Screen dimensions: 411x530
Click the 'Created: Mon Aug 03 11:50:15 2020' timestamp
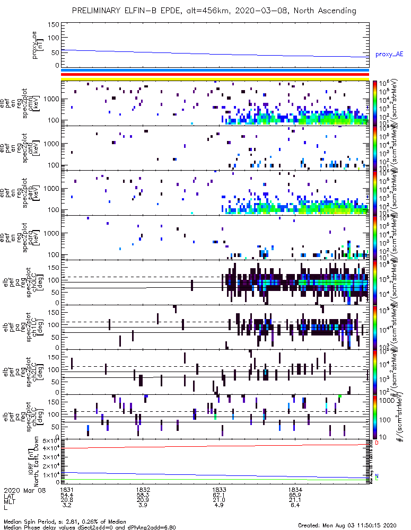[x=347, y=525]
